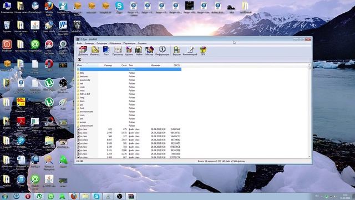The height and width of the screenshot is (200, 355).
Task: Select the art folder row
Action: click(x=129, y=118)
